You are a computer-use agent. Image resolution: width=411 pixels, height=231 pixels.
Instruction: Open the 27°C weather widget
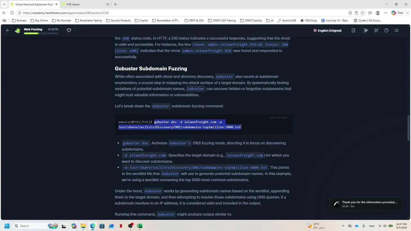click(x=316, y=226)
